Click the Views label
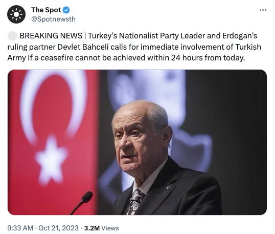 (x=110, y=228)
